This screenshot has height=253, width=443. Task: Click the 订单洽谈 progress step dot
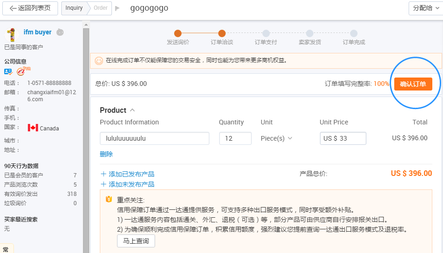tap(222, 33)
